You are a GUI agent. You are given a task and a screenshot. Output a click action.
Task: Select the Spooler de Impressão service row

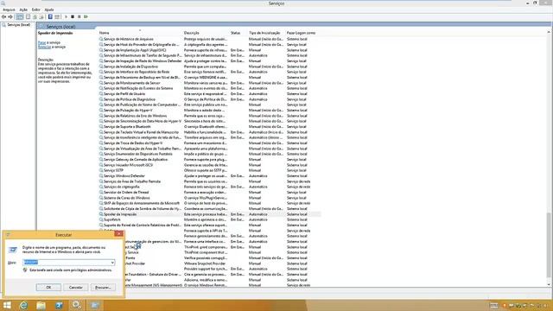pos(209,214)
